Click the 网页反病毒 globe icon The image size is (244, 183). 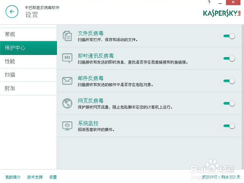[67, 103]
